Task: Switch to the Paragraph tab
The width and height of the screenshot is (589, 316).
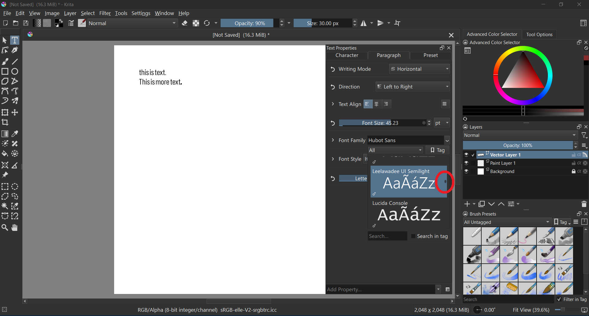Action: [389, 55]
